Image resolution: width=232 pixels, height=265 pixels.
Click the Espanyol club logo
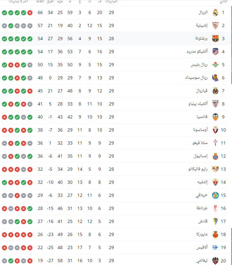coord(215,156)
